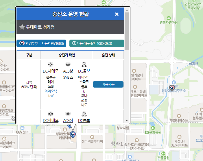Click 볼트 text under DC콤보
The width and height of the screenshot is (203, 161).
(x=84, y=86)
